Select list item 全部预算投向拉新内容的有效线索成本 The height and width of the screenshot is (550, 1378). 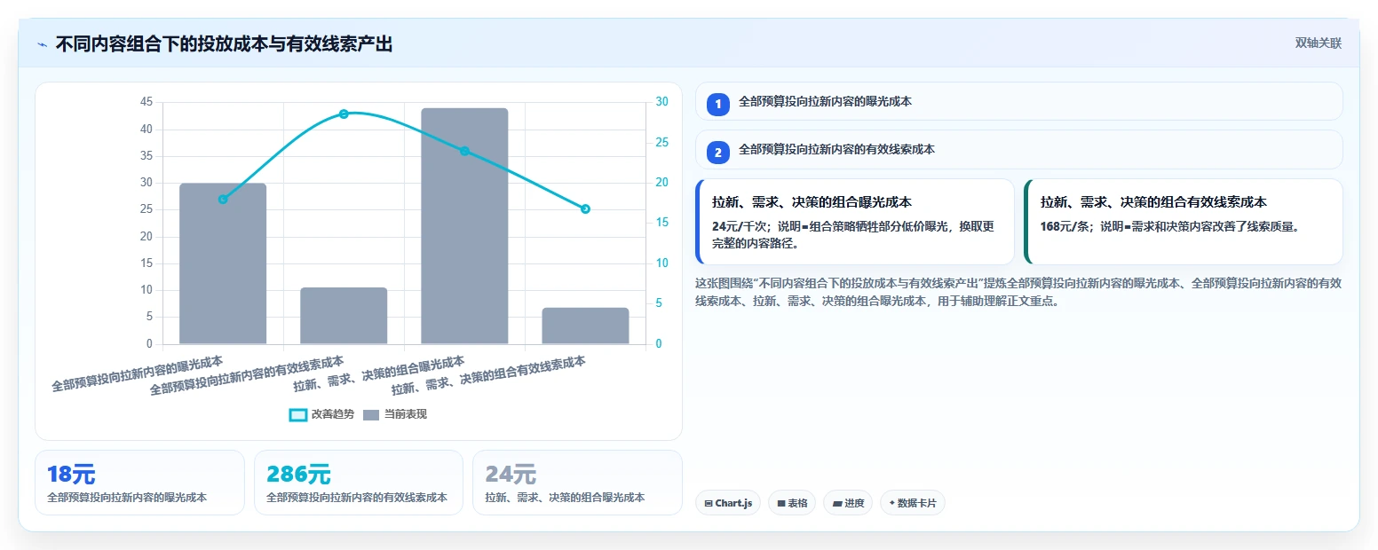click(1019, 149)
